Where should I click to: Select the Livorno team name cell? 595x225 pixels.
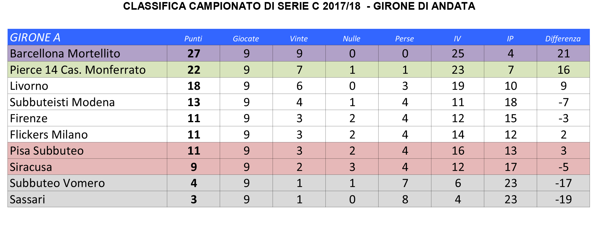click(x=29, y=86)
